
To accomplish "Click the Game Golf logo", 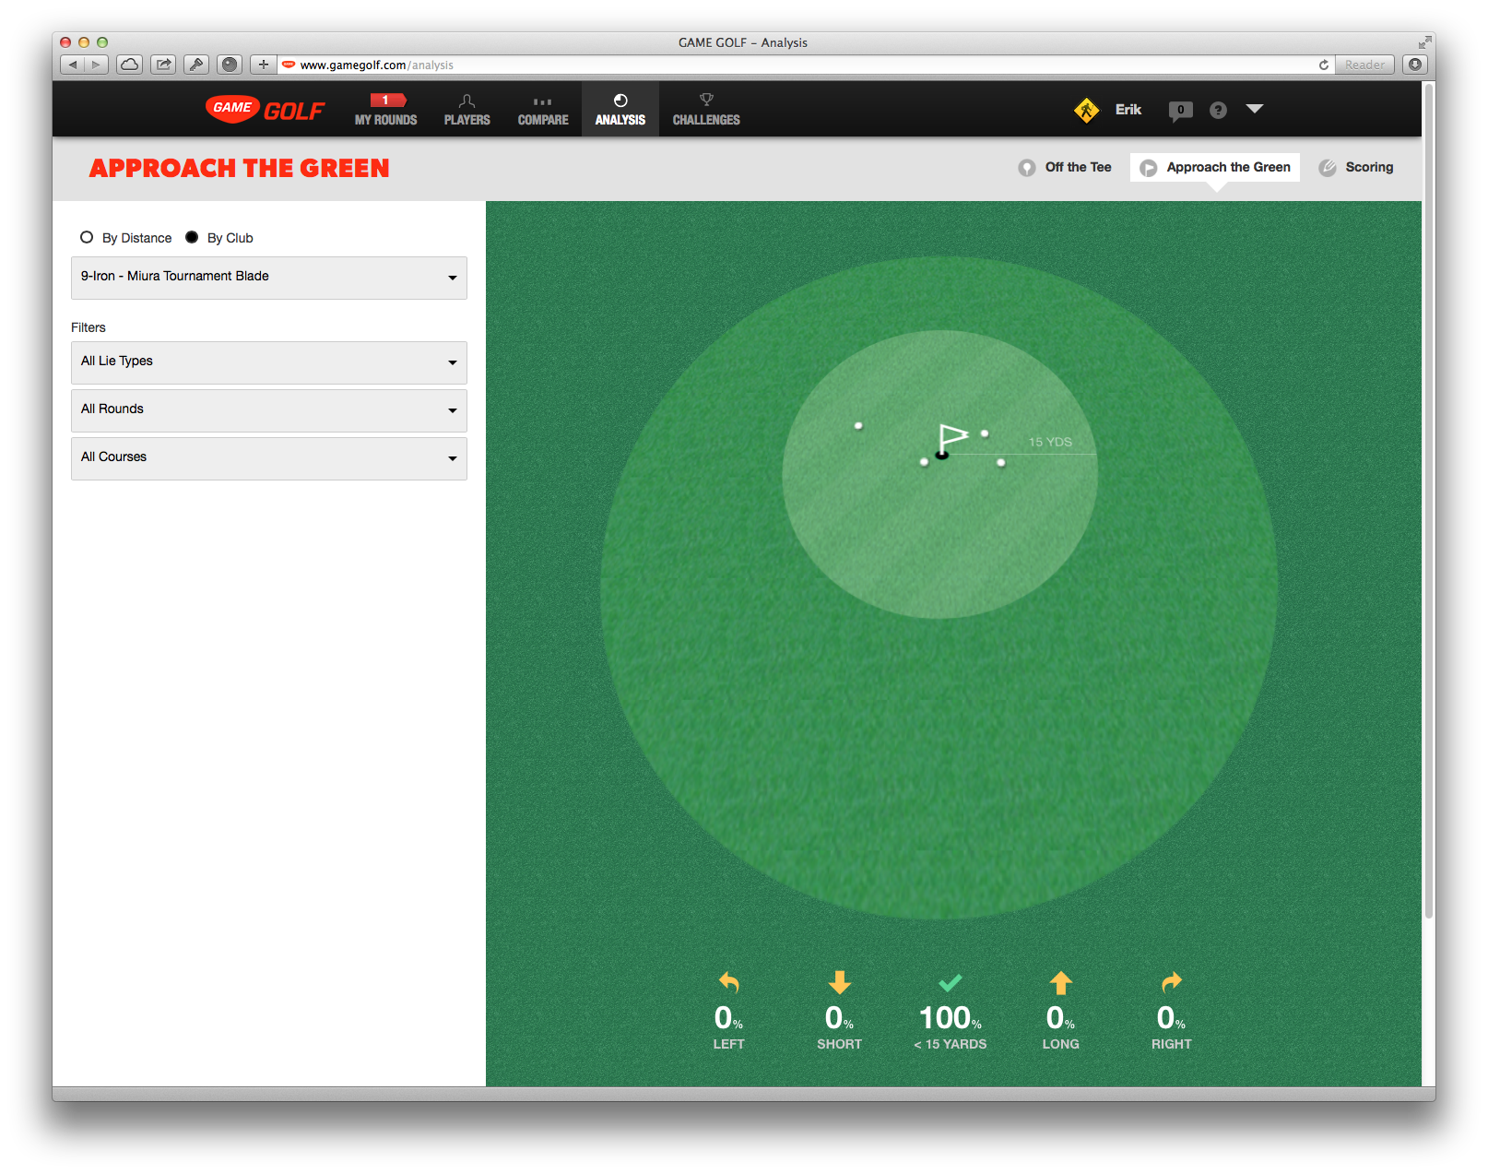I will [x=265, y=110].
